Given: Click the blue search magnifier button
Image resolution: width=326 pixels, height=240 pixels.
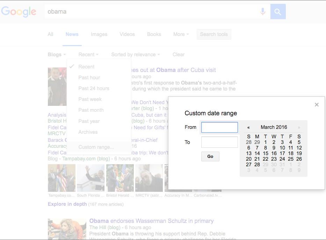Looking at the screenshot, I should coord(278,12).
